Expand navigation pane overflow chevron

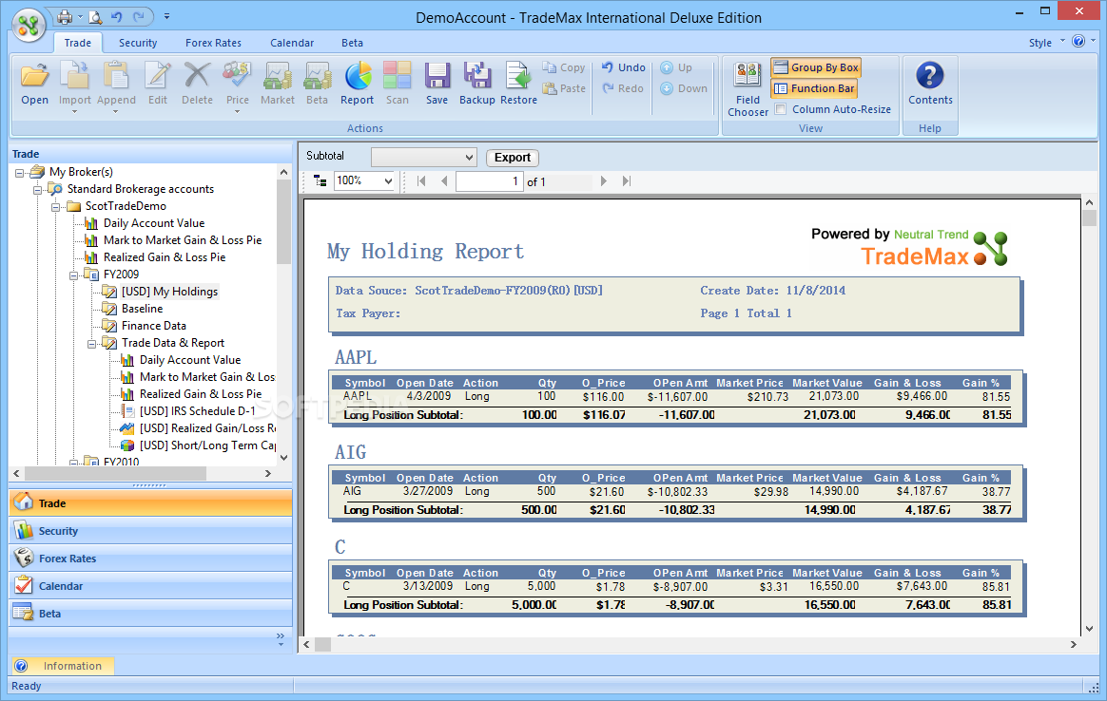(x=281, y=639)
